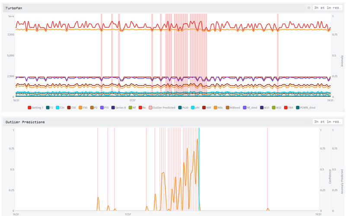Viewport: 346px width, 216px height.
Task: Toggle the Ps30 series in legend
Action: pyautogui.click(x=183, y=108)
